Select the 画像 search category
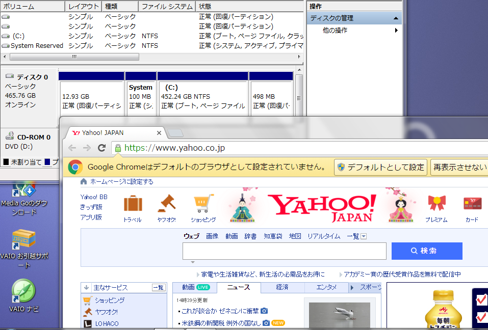 [212, 236]
